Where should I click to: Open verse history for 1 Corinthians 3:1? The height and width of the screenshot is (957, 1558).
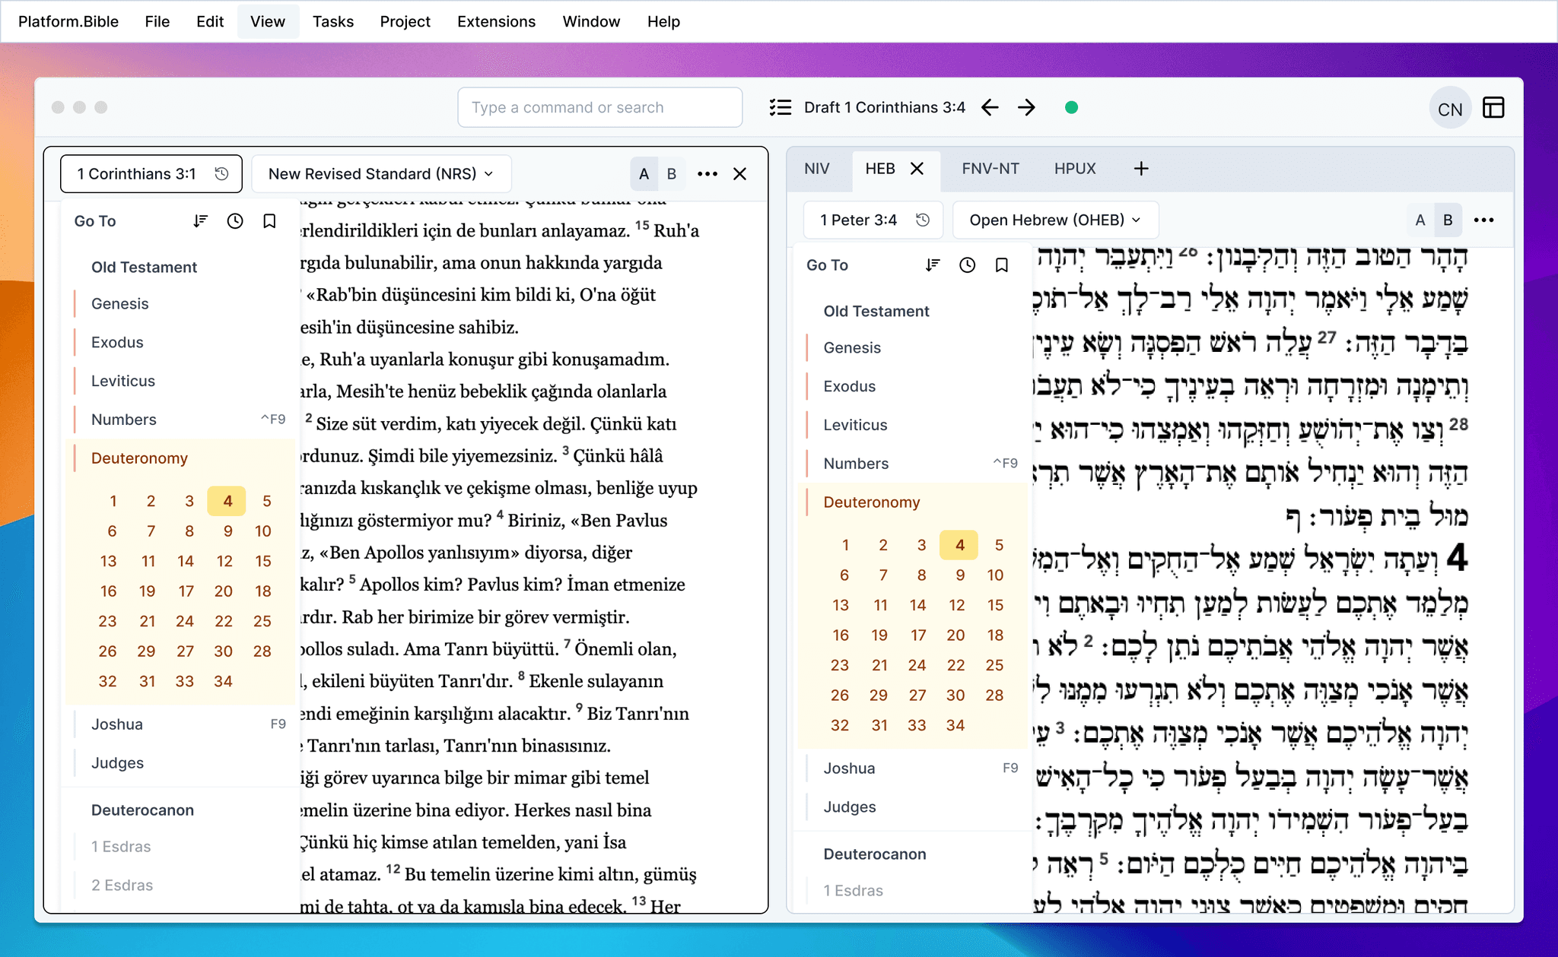221,173
